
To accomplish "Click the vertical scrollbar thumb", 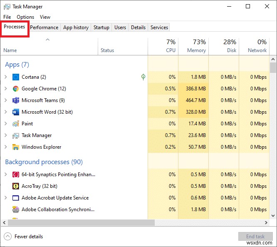I will pyautogui.click(x=273, y=68).
